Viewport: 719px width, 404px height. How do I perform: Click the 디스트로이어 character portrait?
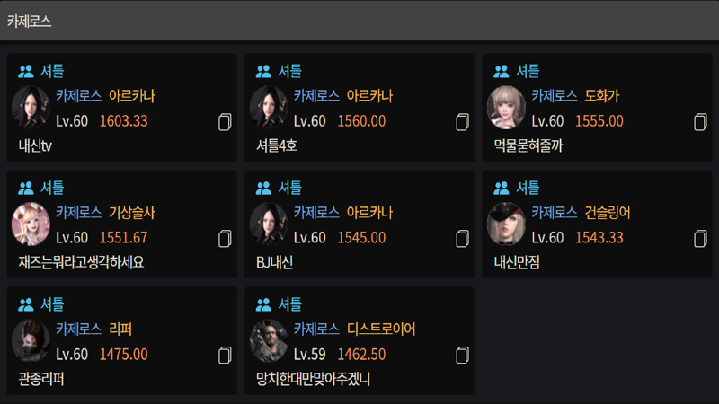tap(269, 341)
